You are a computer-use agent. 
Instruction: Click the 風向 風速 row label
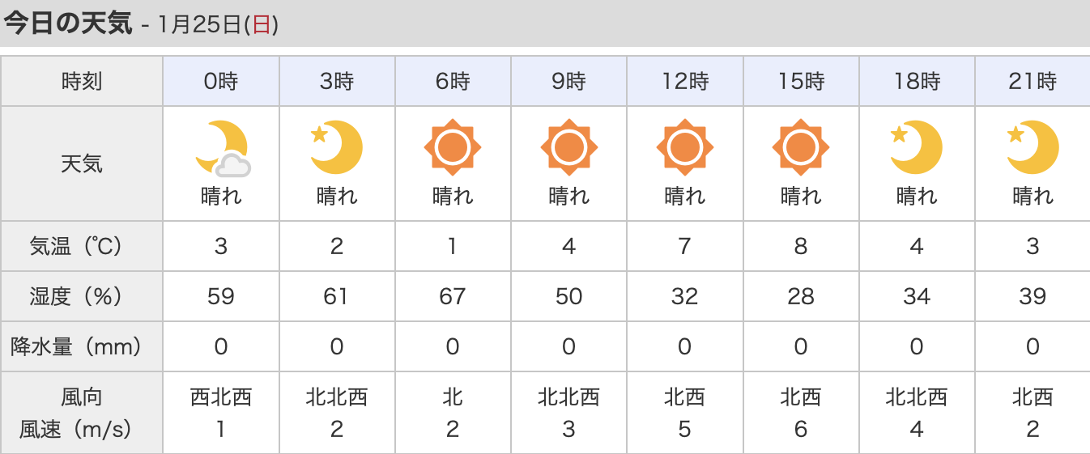pos(82,413)
